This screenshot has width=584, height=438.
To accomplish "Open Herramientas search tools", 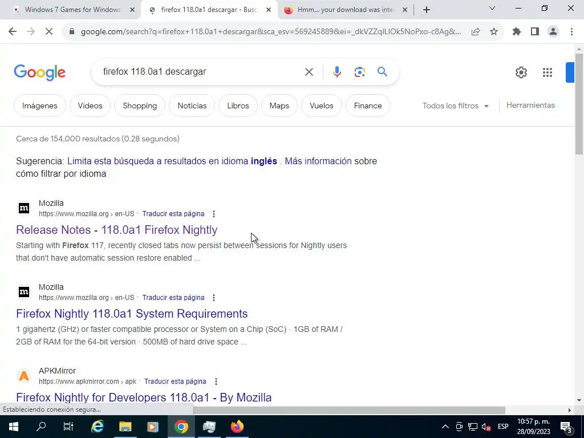I will point(530,106).
